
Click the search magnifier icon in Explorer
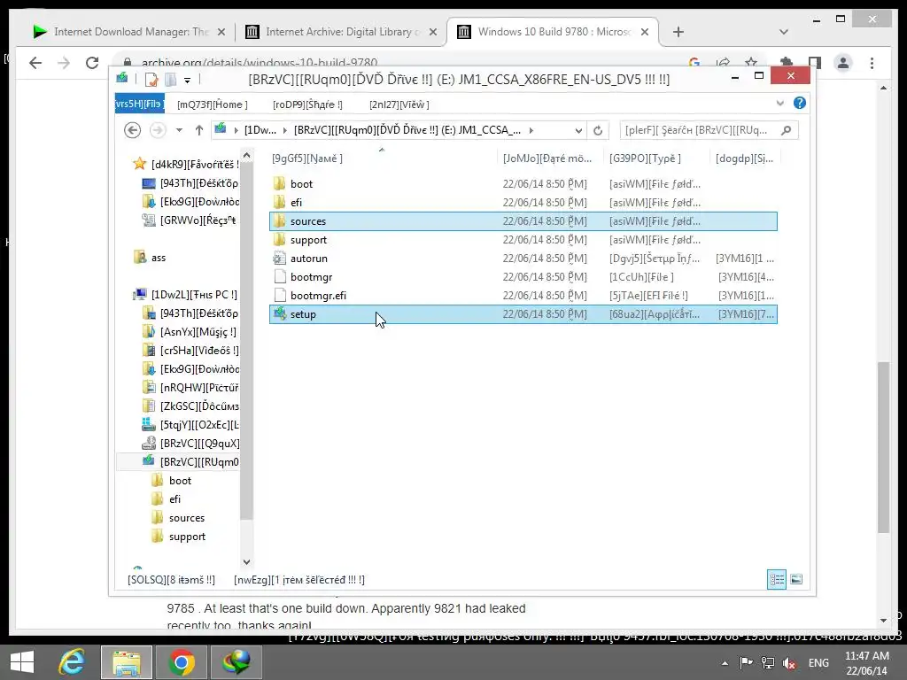coord(787,130)
